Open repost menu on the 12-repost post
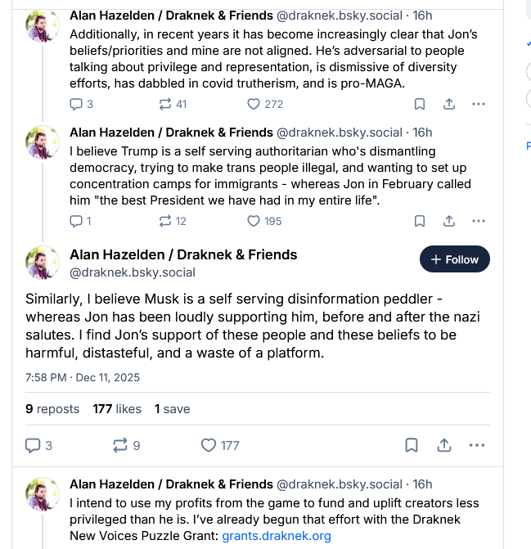Image resolution: width=531 pixels, height=549 pixels. pos(165,221)
